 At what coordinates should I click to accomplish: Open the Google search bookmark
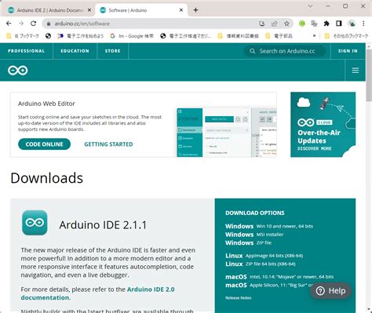pyautogui.click(x=132, y=36)
